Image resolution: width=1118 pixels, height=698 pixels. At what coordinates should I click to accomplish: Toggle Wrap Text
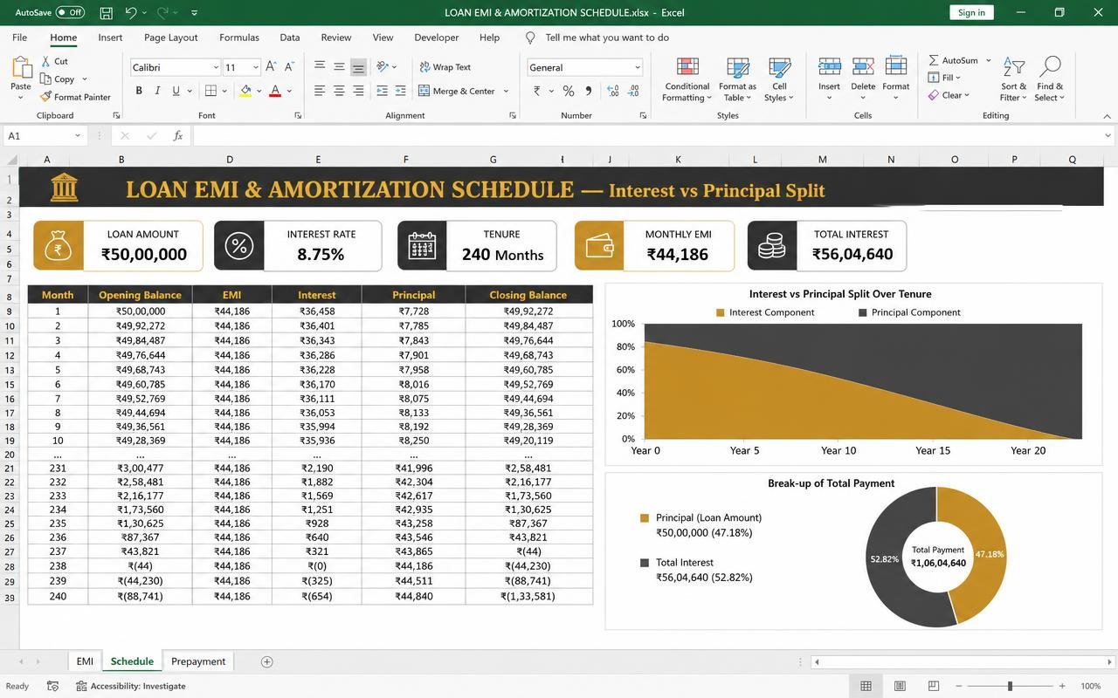click(x=445, y=67)
